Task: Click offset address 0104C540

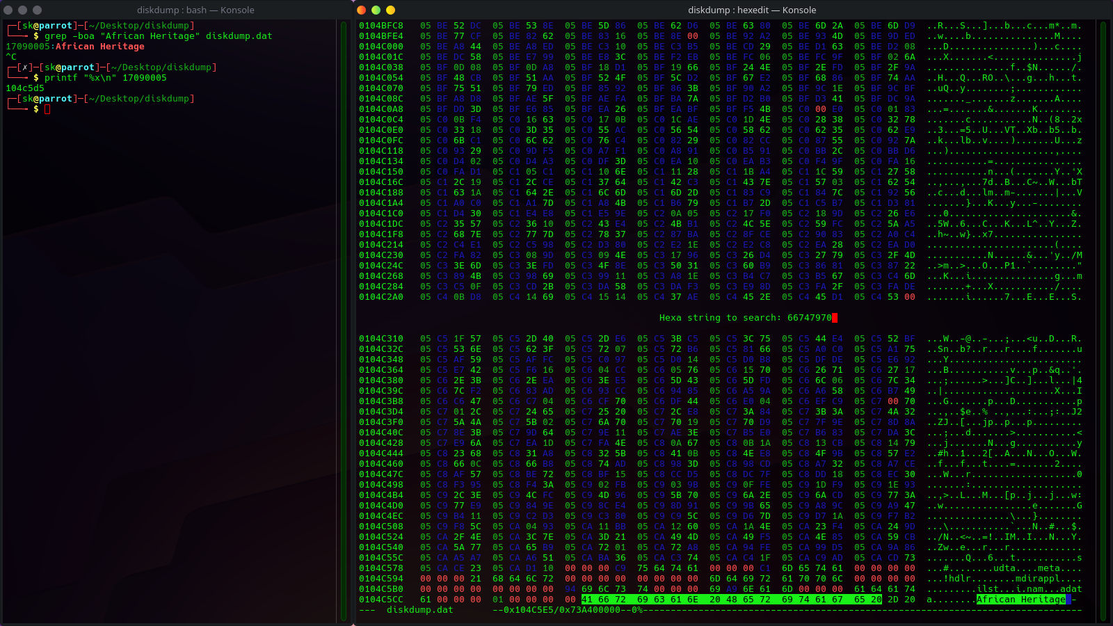Action: click(x=381, y=547)
